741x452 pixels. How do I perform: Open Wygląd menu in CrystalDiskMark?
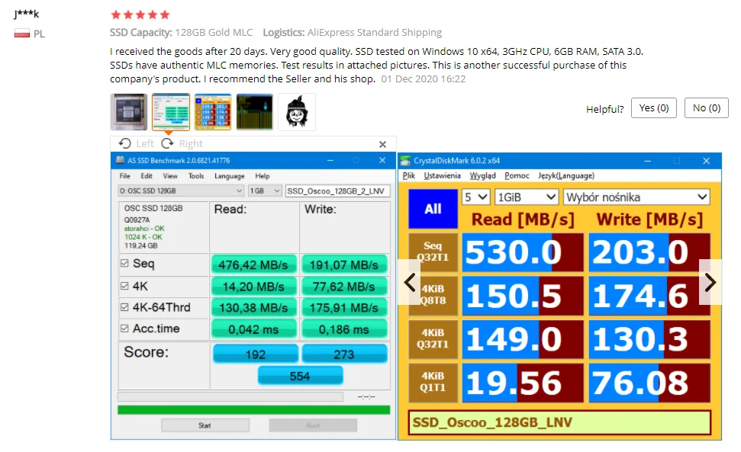[x=482, y=175]
